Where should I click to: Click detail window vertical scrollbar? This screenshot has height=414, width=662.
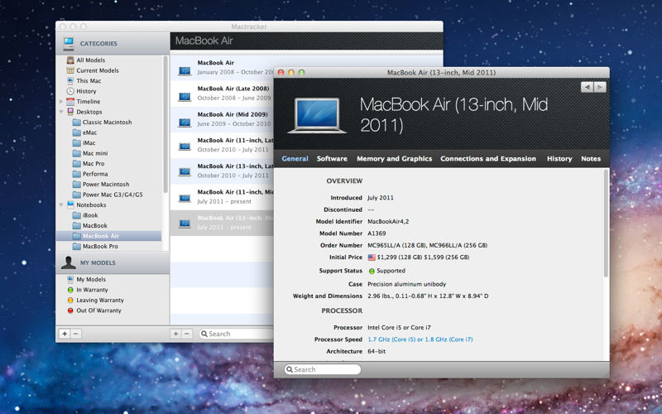click(606, 223)
